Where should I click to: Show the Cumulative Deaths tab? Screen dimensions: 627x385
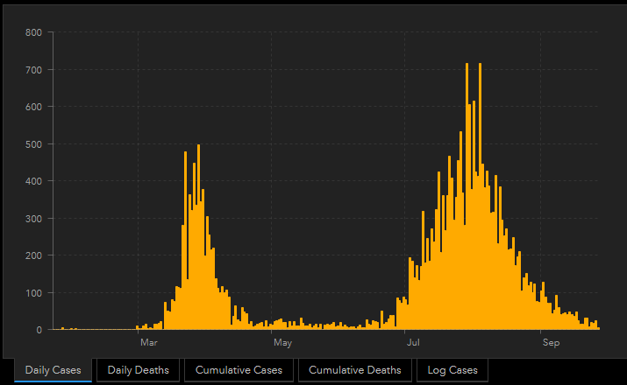(x=354, y=370)
